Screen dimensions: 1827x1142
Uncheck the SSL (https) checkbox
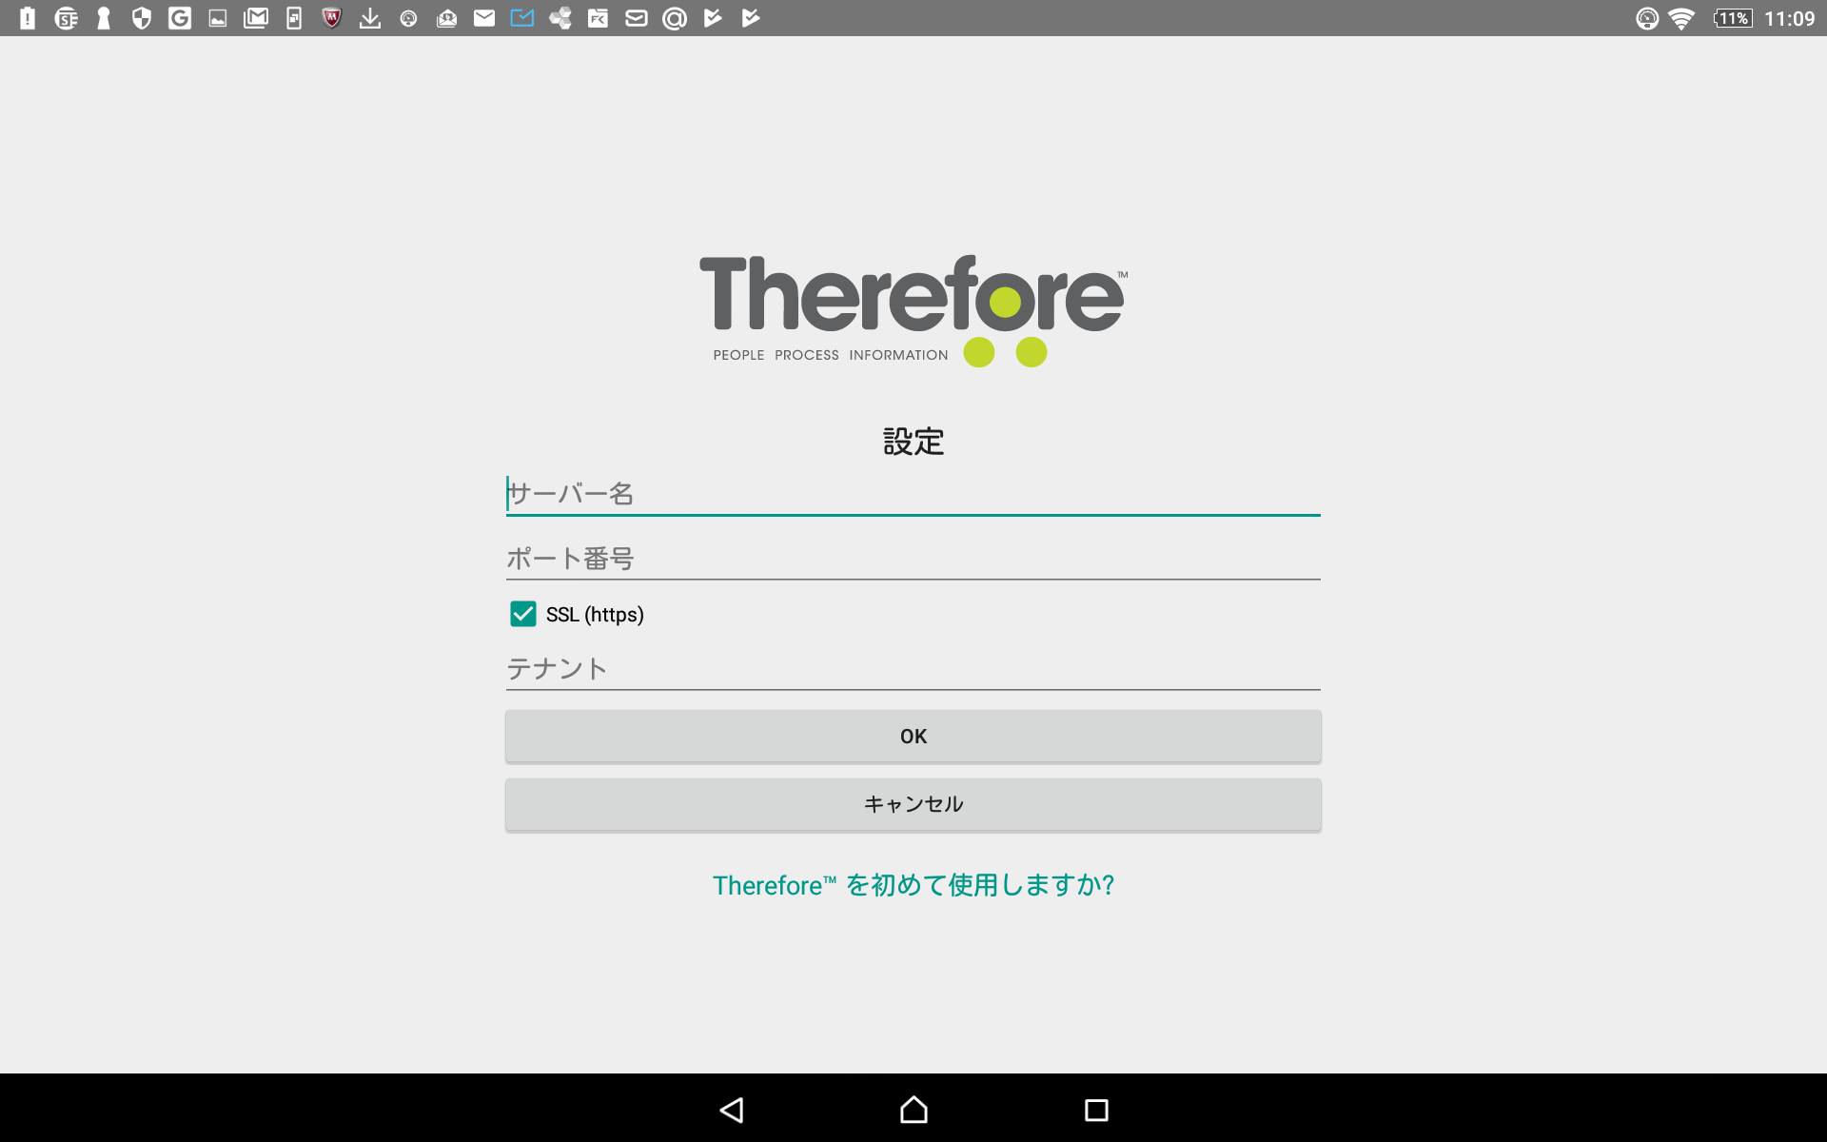pyautogui.click(x=523, y=614)
